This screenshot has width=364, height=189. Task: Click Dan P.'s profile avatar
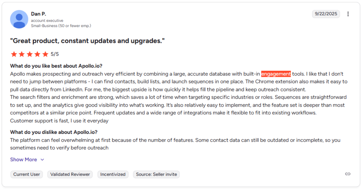19,19
